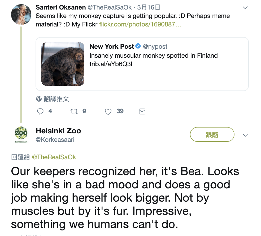Click the retweet arrows icon
The image size is (261, 236).
[74, 111]
